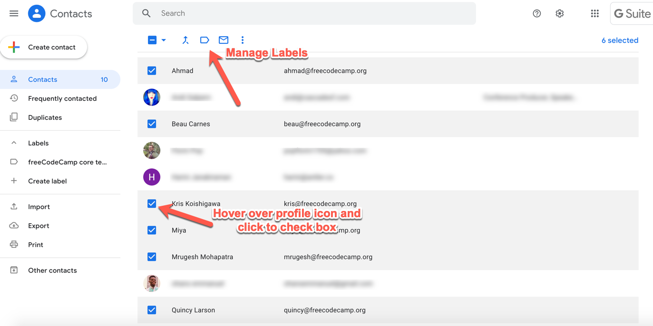
Task: Click the Import upload icon
Action: click(x=14, y=207)
